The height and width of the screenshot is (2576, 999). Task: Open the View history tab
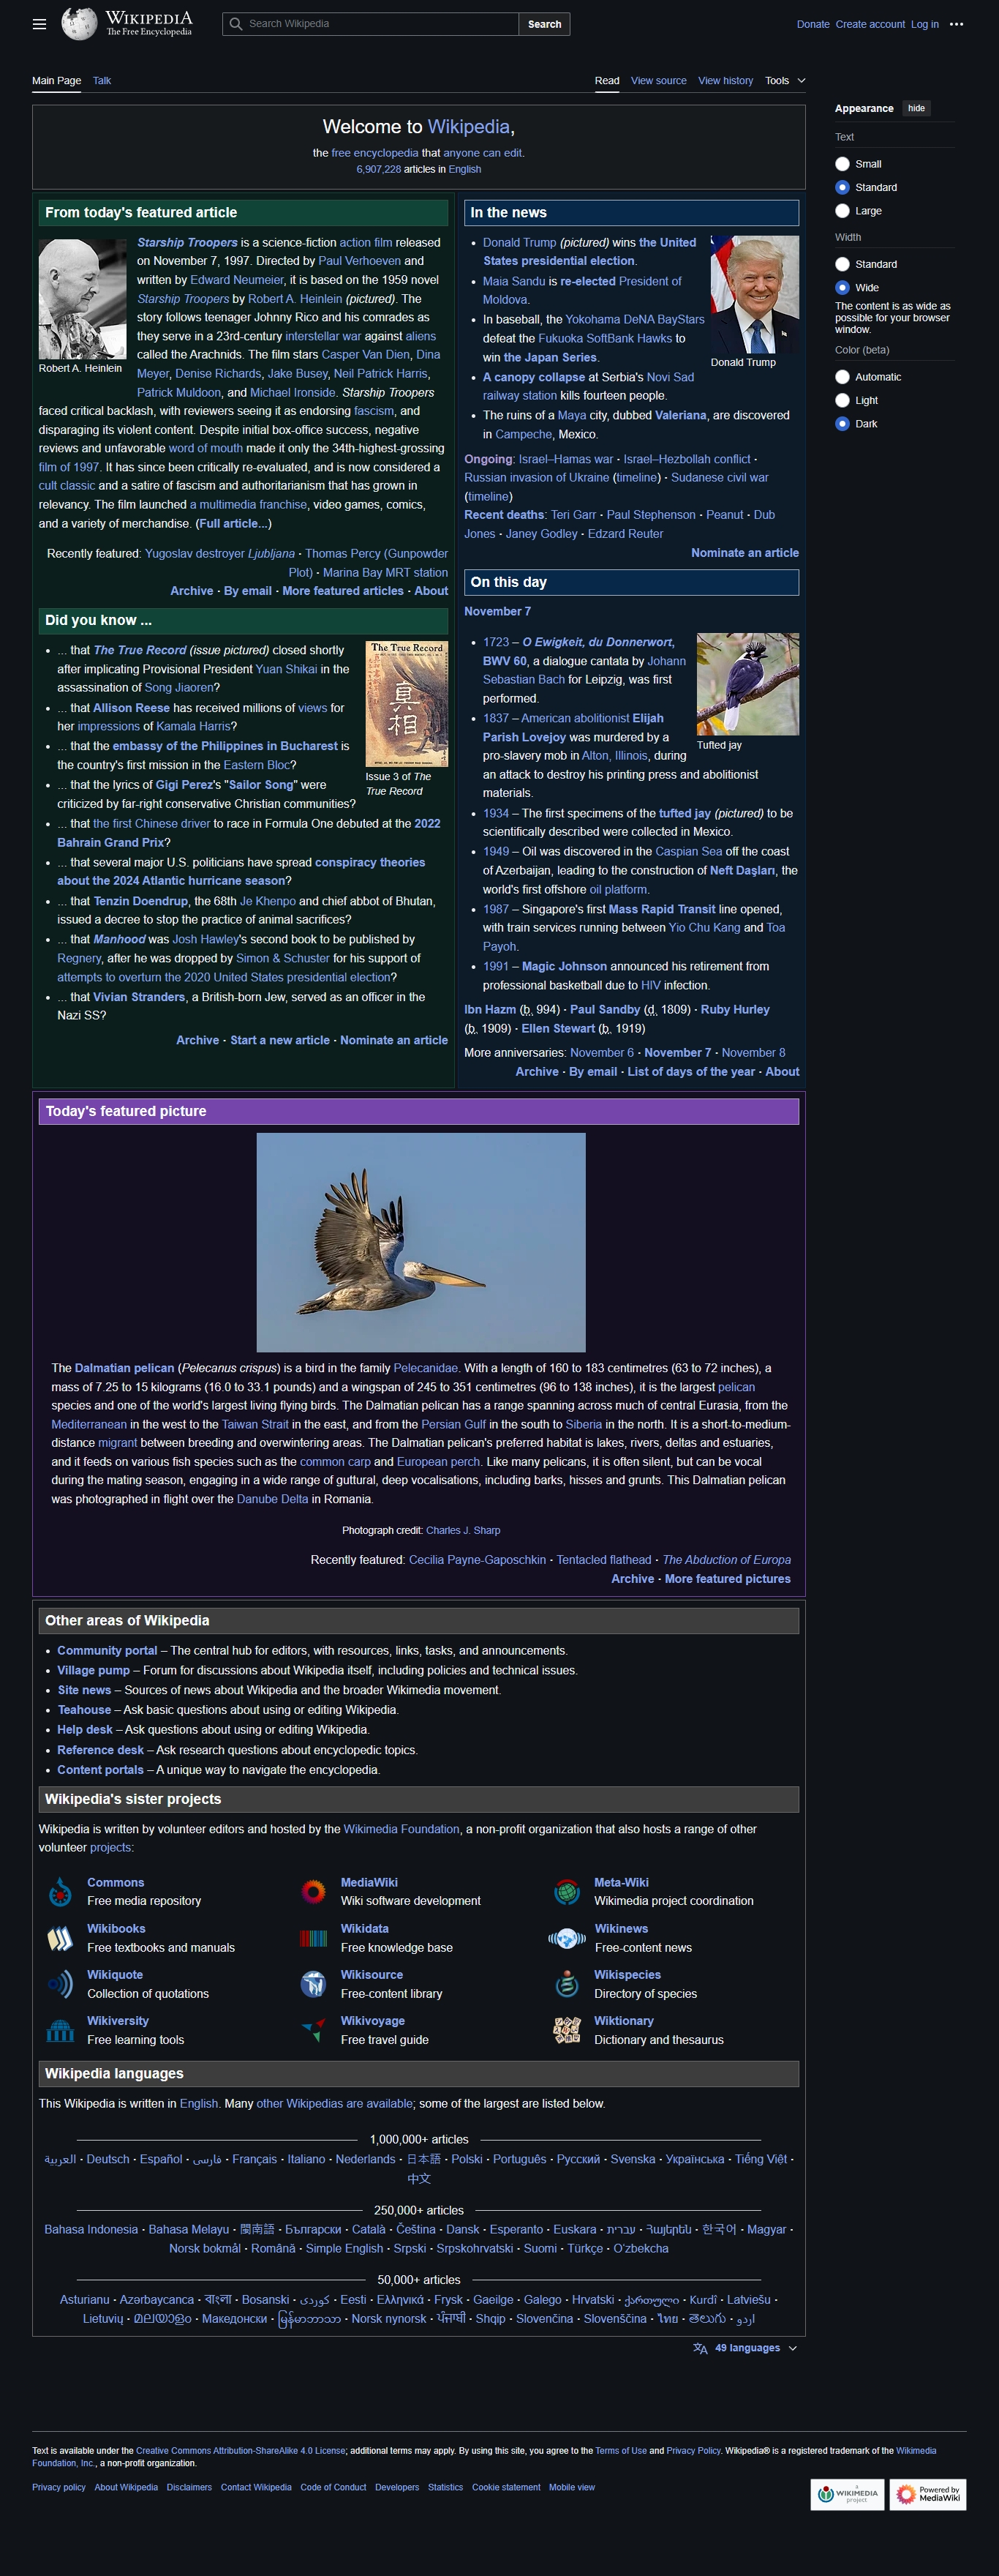pyautogui.click(x=725, y=81)
